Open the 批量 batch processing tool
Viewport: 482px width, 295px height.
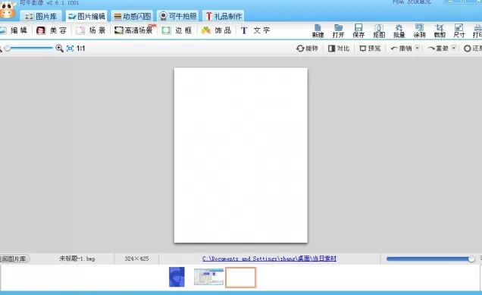[399, 31]
